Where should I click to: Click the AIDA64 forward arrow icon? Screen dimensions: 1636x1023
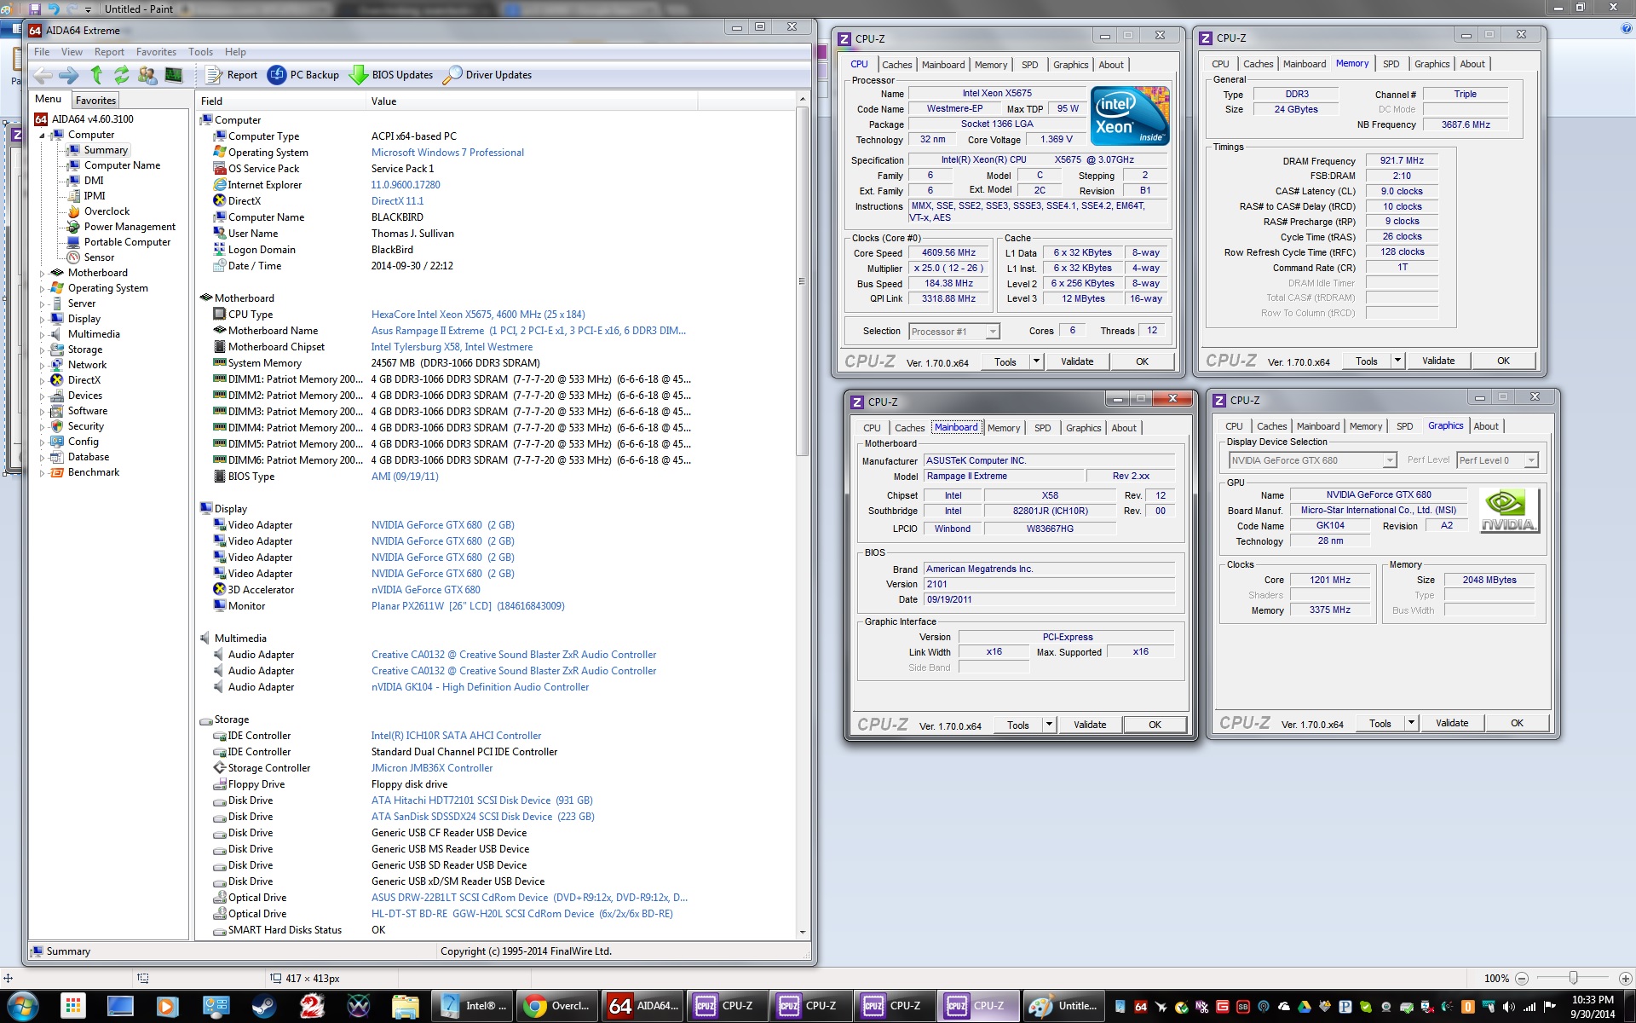click(x=69, y=75)
